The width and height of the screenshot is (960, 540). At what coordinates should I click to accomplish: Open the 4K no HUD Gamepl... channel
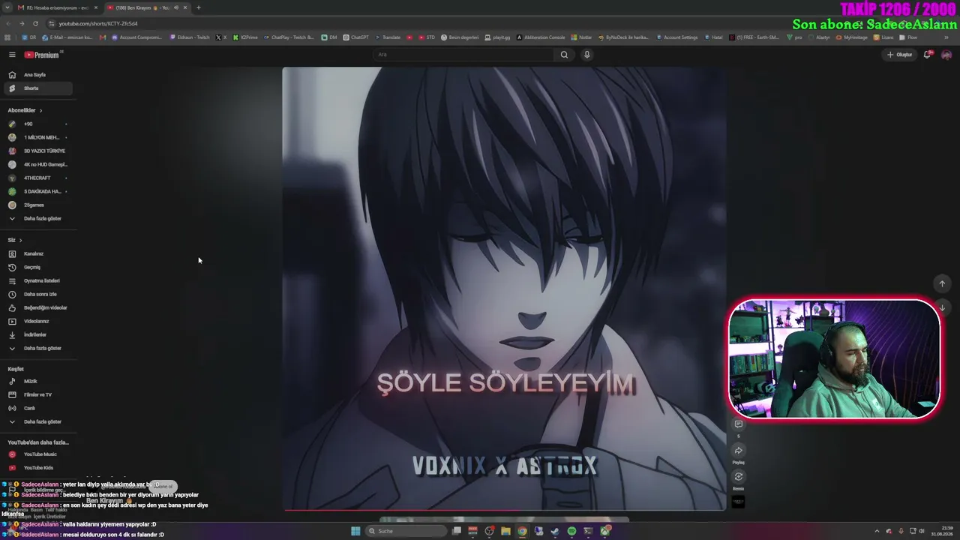click(x=38, y=164)
